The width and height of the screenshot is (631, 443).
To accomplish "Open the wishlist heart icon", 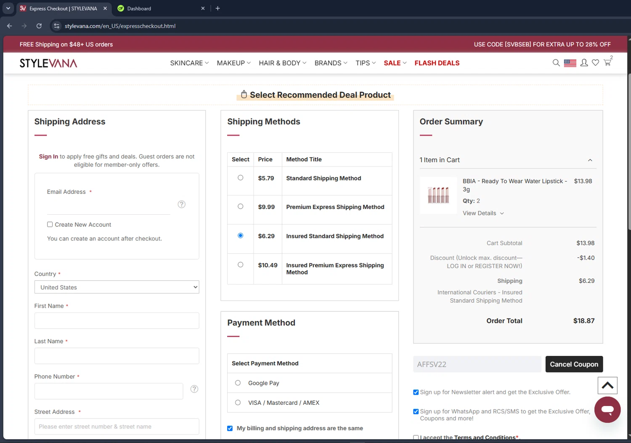I will tap(596, 63).
